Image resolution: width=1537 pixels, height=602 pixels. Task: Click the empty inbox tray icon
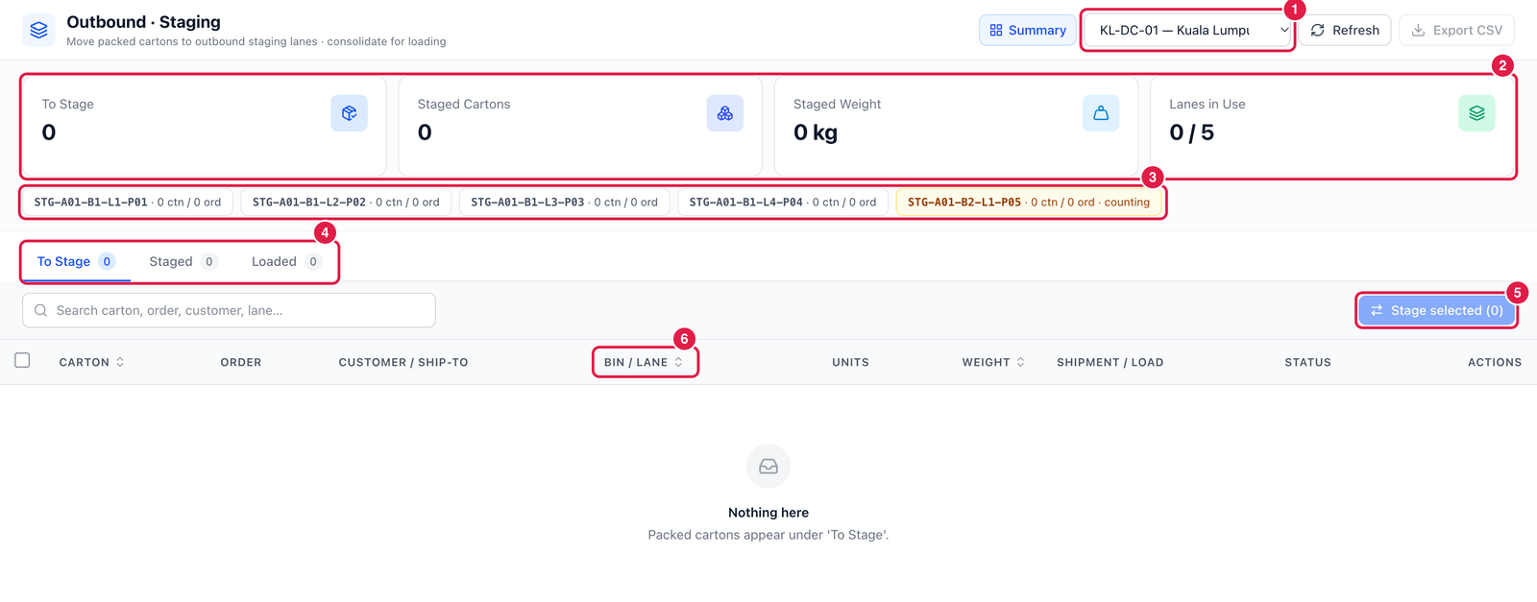pos(768,467)
